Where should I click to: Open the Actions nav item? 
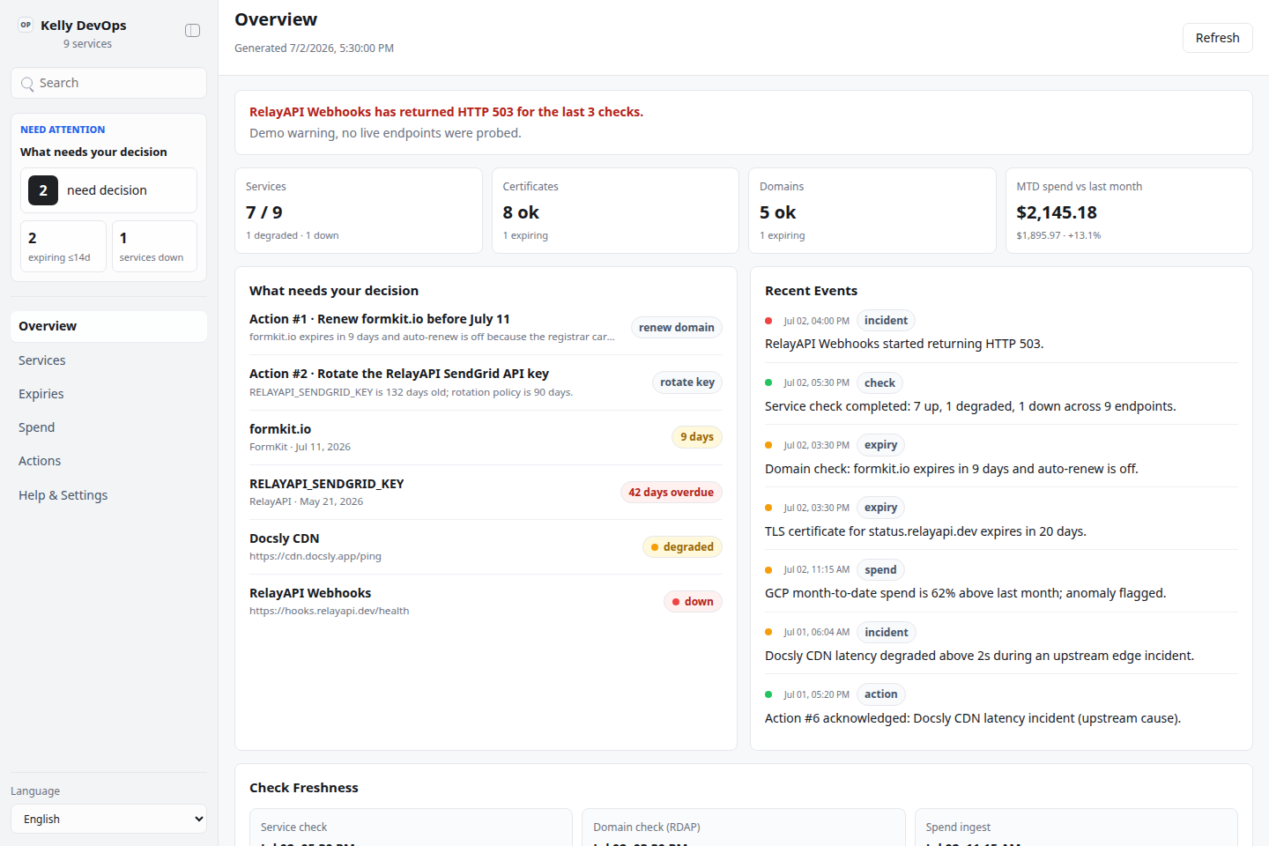tap(108, 461)
